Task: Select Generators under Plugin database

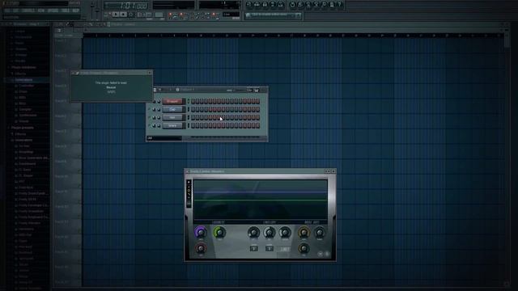Action: tap(23, 79)
